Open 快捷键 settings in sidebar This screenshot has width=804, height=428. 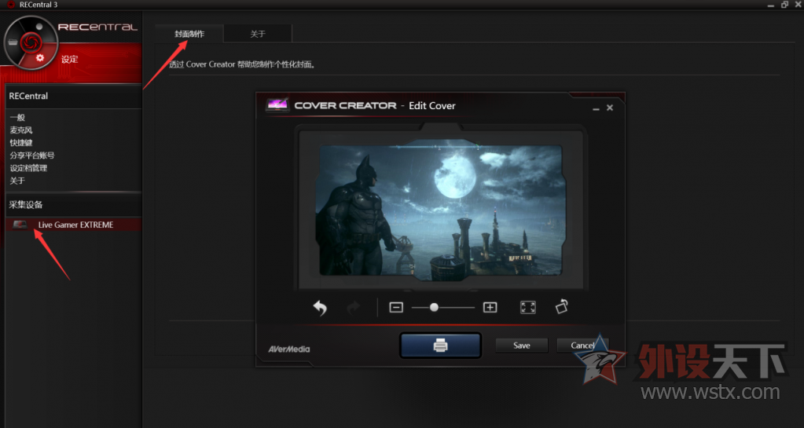(x=21, y=142)
